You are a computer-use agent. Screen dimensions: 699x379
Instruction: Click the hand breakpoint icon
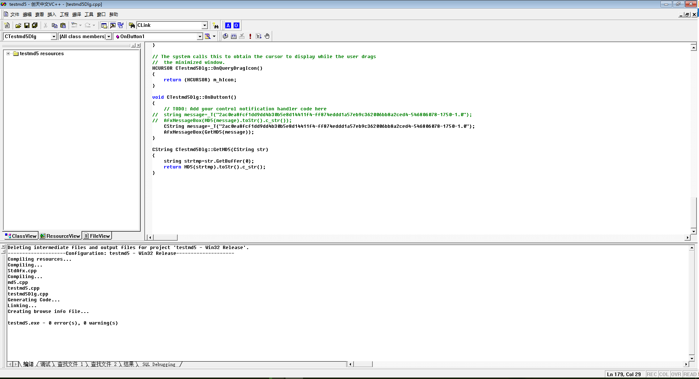(267, 36)
